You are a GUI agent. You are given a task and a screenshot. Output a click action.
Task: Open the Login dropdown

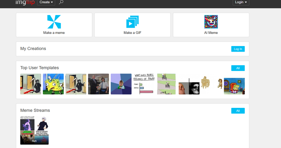pyautogui.click(x=241, y=2)
